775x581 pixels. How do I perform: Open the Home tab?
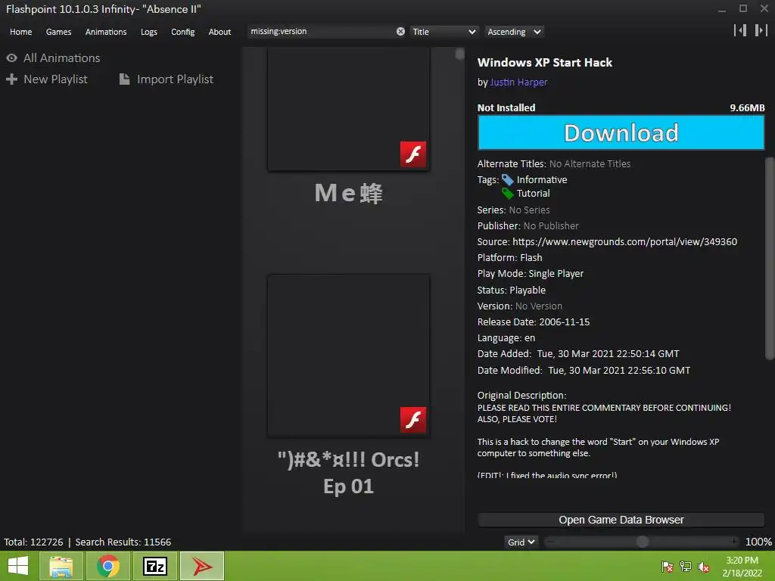point(20,32)
